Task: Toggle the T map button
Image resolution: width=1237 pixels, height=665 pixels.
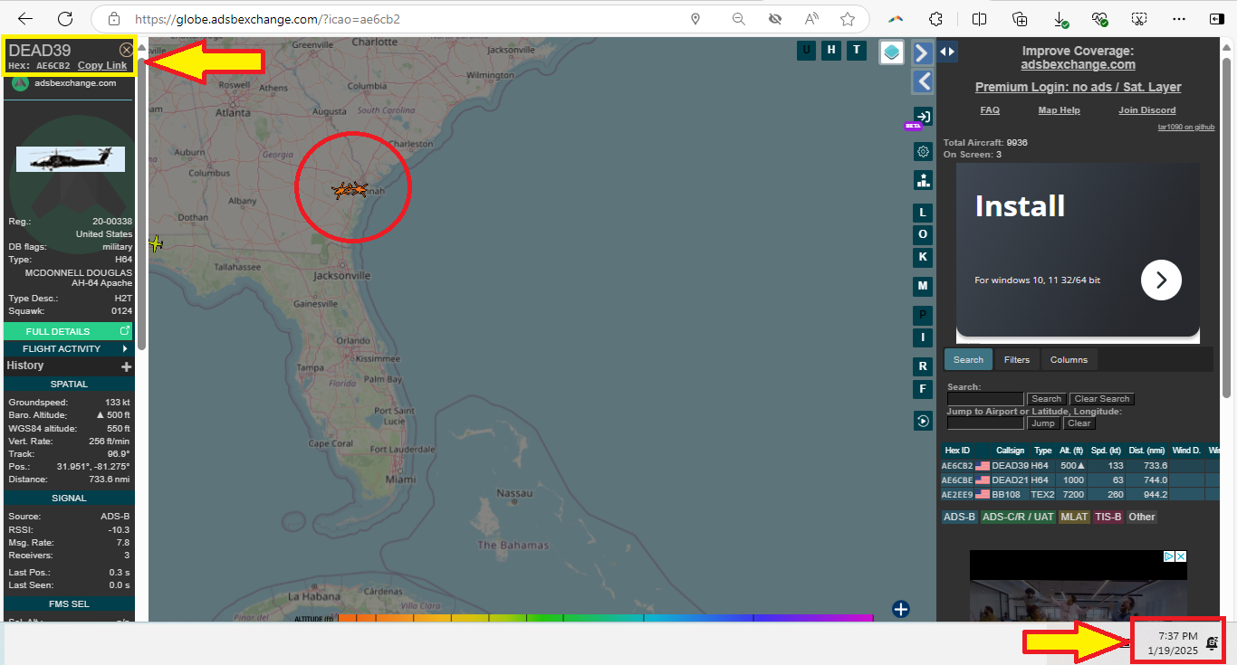Action: pyautogui.click(x=857, y=50)
